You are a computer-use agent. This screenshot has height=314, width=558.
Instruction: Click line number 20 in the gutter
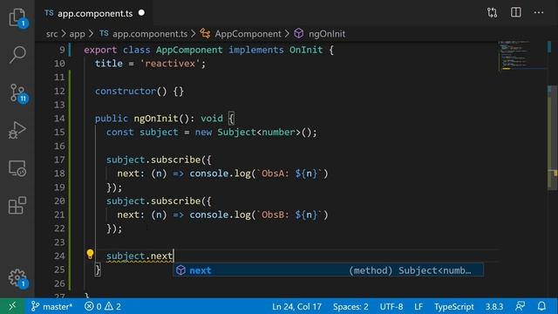tap(59, 201)
